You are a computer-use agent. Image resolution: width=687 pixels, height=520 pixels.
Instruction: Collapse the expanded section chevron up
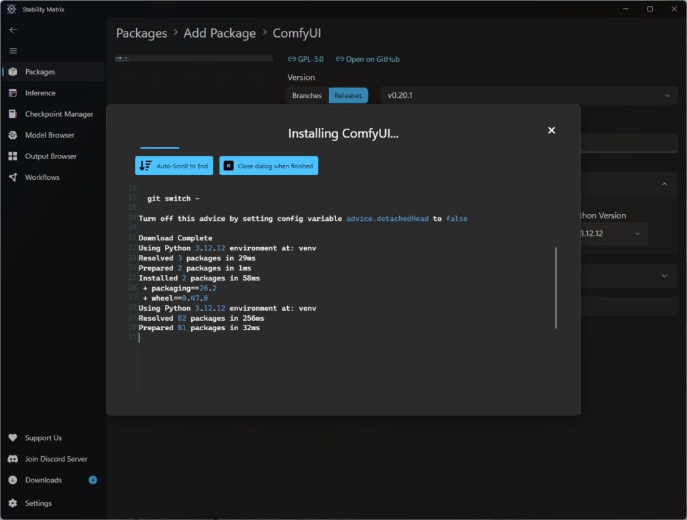coord(665,185)
